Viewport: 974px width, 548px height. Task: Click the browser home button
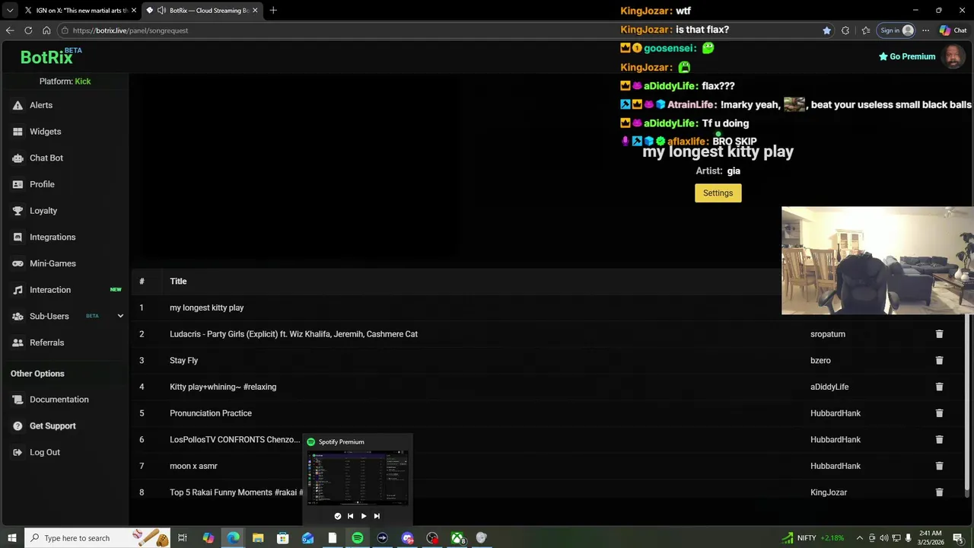pyautogui.click(x=46, y=30)
